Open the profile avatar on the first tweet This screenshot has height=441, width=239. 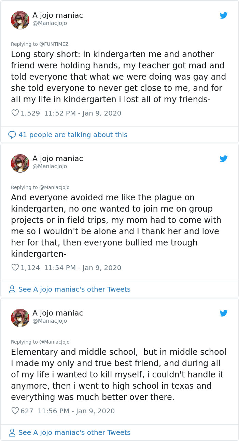click(x=20, y=20)
